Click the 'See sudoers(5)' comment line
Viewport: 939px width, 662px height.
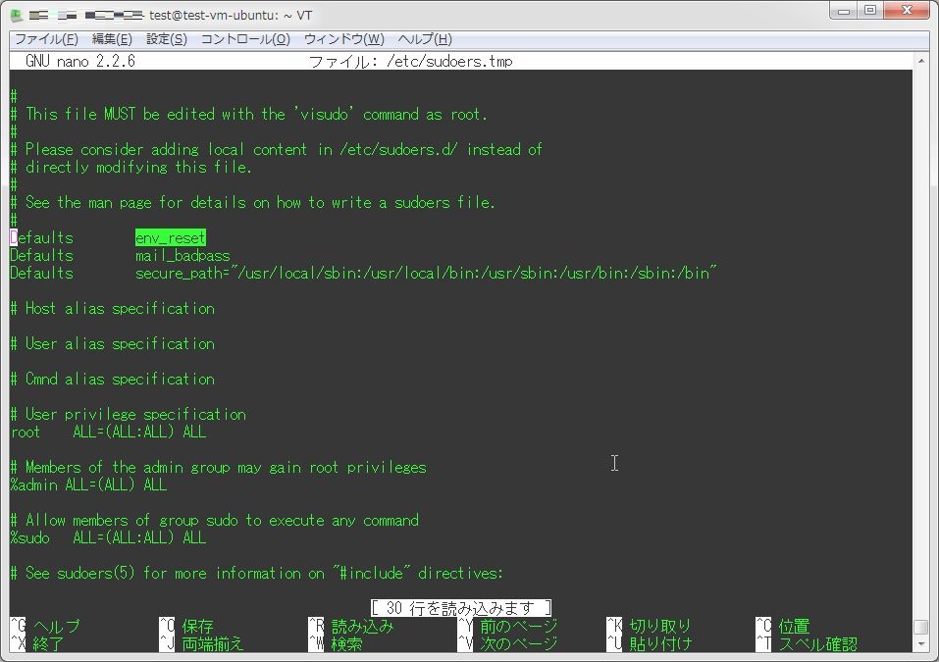click(257, 573)
